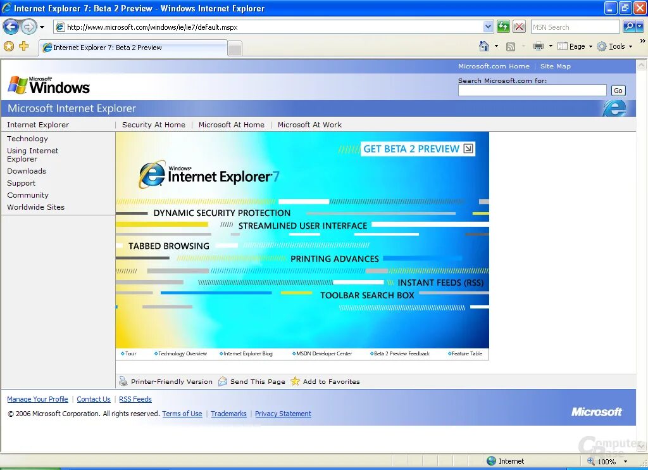Click the Manage Your Profile link
The height and width of the screenshot is (470, 648).
tap(37, 399)
